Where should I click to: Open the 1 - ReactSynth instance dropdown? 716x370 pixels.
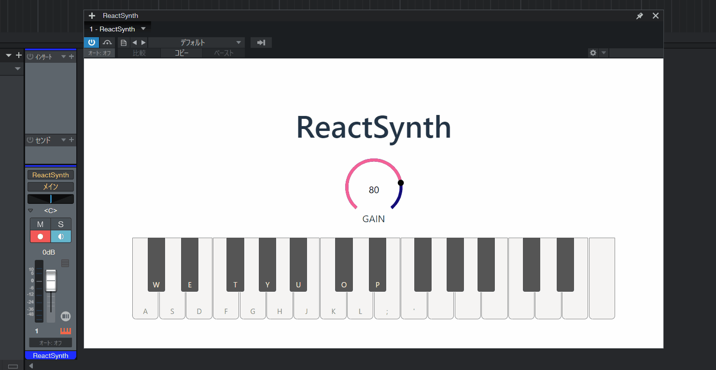(x=143, y=29)
